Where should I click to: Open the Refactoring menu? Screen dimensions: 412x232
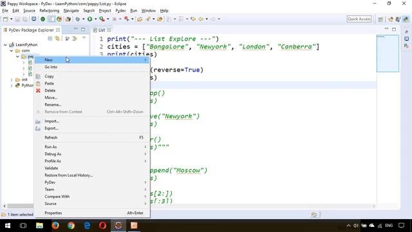coord(49,10)
